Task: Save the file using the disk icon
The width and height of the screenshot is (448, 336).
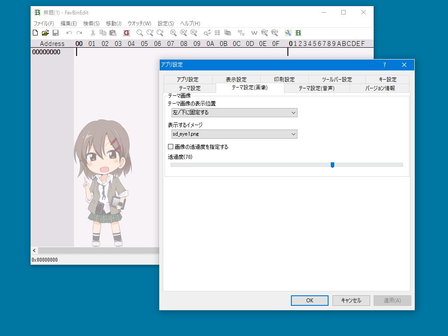Action: click(56, 33)
